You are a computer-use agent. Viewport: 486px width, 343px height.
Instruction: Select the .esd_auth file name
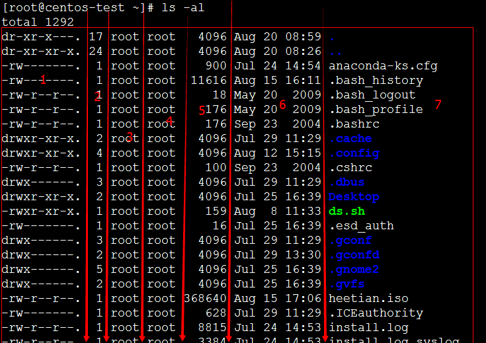[x=362, y=226]
